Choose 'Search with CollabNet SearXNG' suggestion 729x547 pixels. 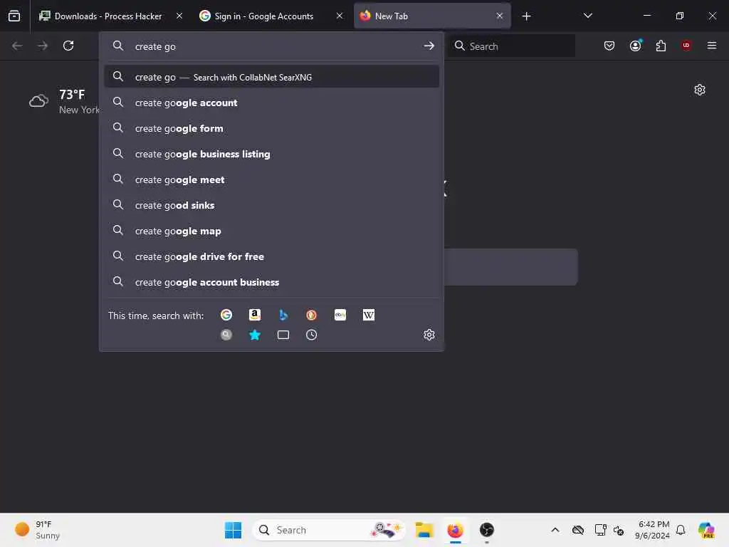[271, 77]
